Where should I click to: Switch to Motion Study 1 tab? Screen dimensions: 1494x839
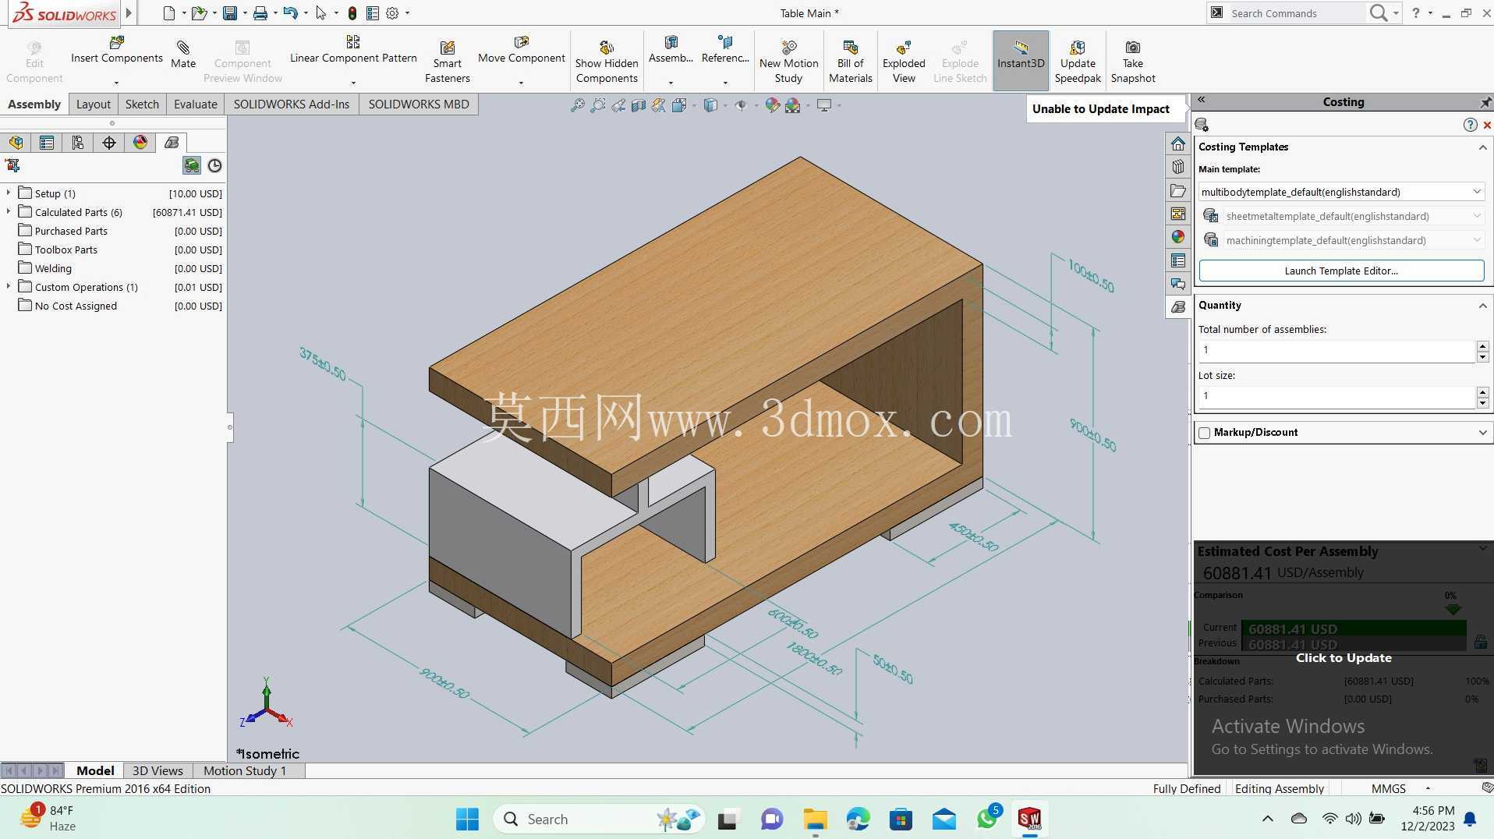(x=245, y=770)
